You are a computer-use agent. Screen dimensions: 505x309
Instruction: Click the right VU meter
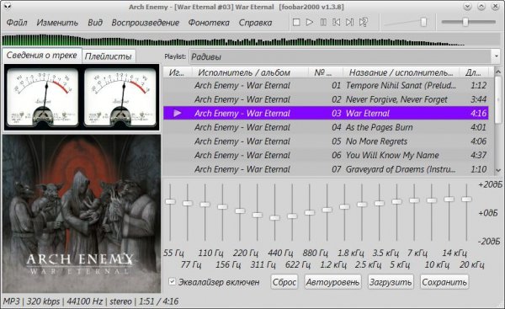120,97
